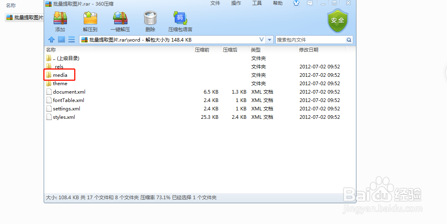The width and height of the screenshot is (447, 224).
Task: Select the media folder
Action: [200, 75]
